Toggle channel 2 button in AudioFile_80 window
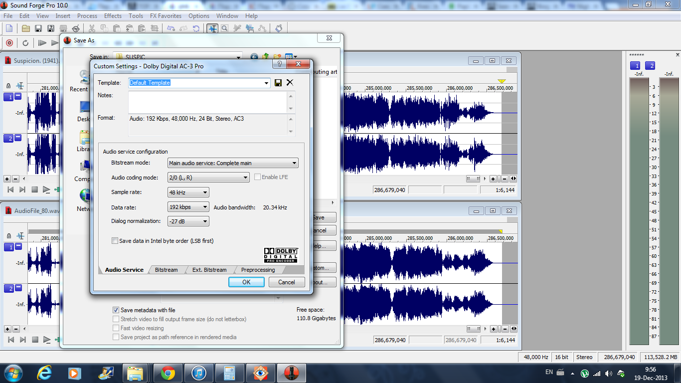681x383 pixels. pos(8,289)
